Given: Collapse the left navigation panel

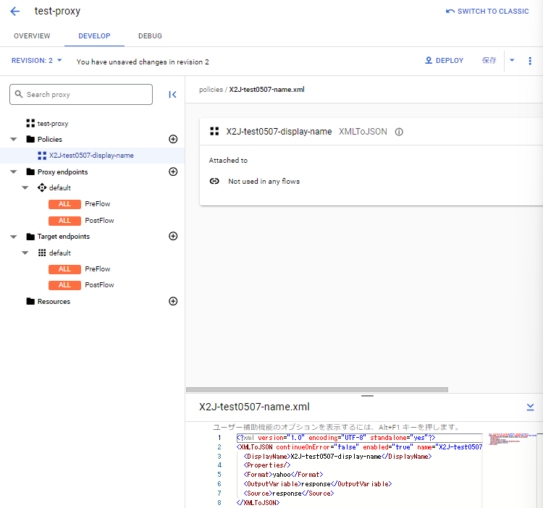Looking at the screenshot, I should [x=172, y=95].
